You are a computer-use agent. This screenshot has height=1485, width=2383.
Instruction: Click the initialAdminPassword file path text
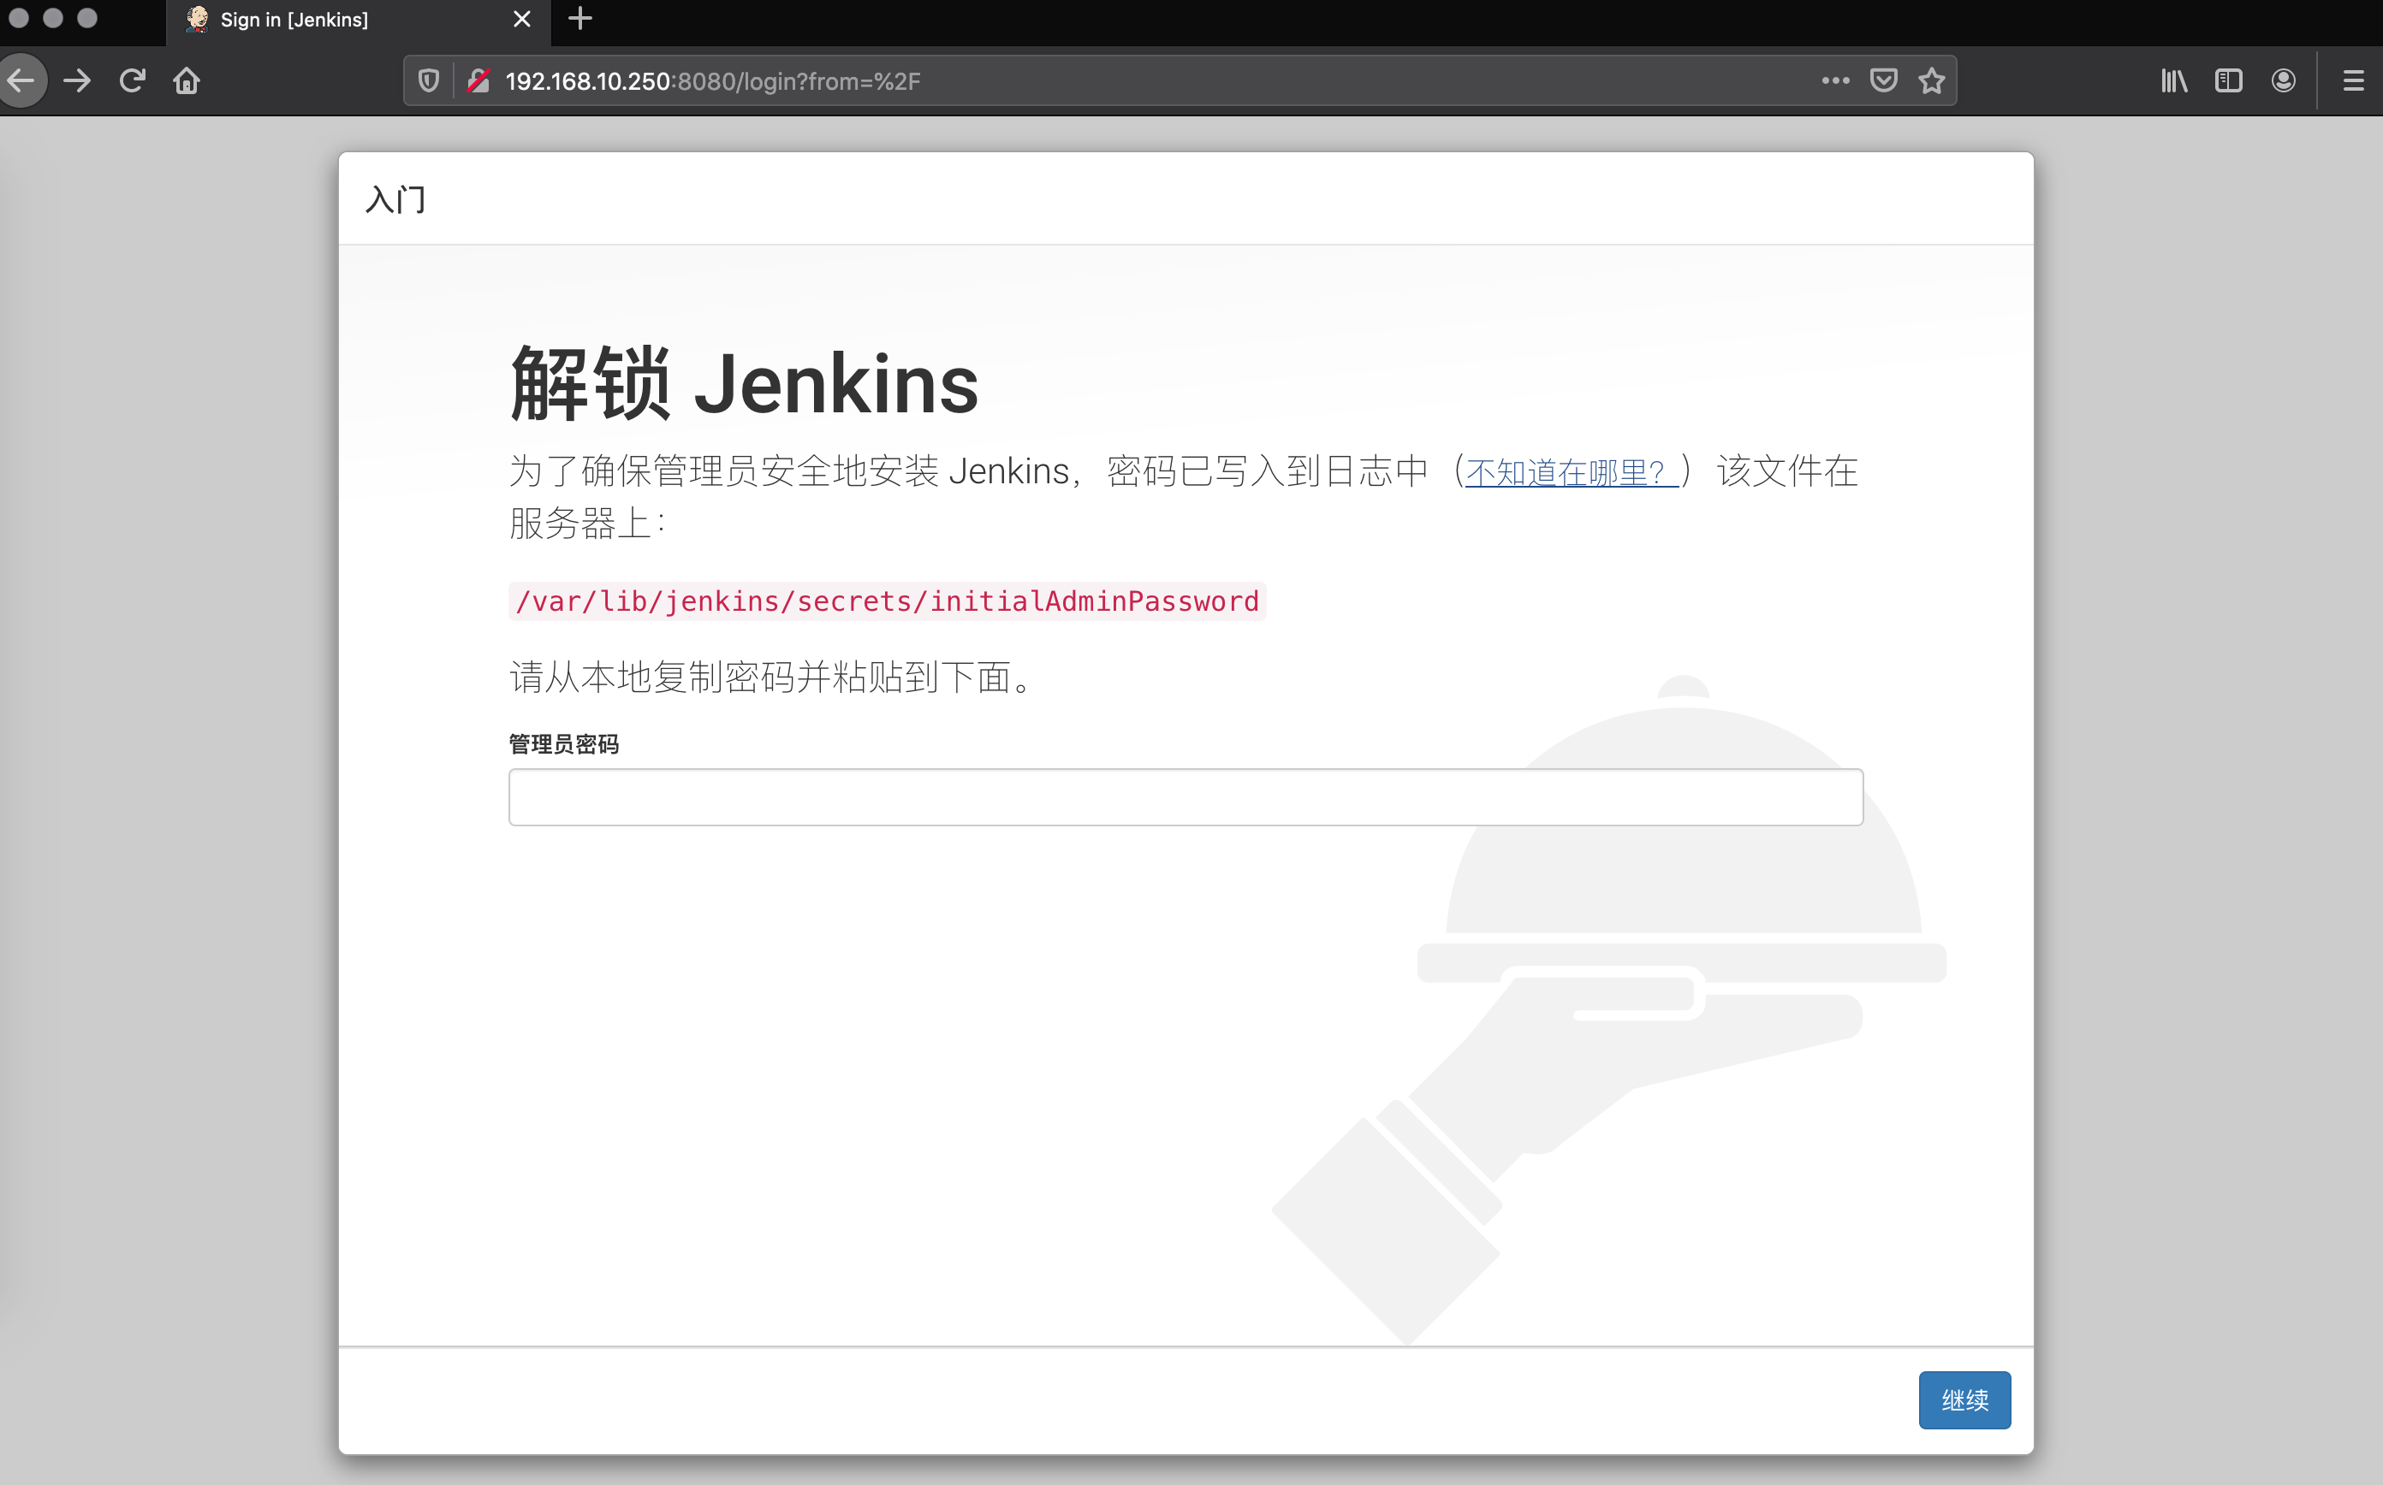click(x=887, y=601)
